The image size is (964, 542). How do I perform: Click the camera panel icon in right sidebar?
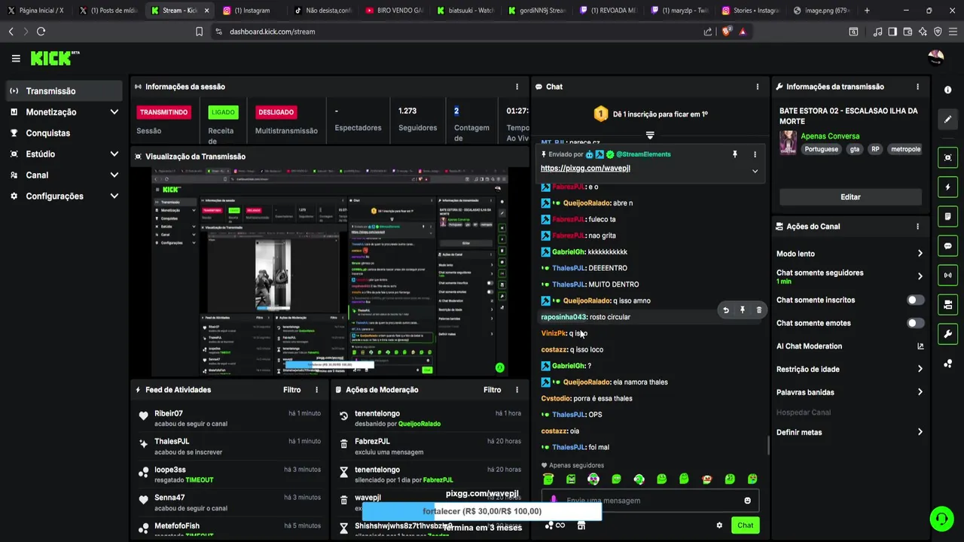[947, 304]
